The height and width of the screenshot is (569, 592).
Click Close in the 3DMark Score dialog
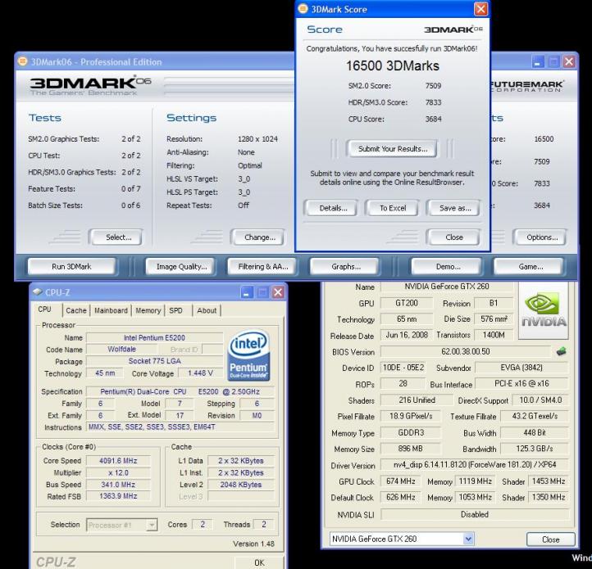coord(454,237)
